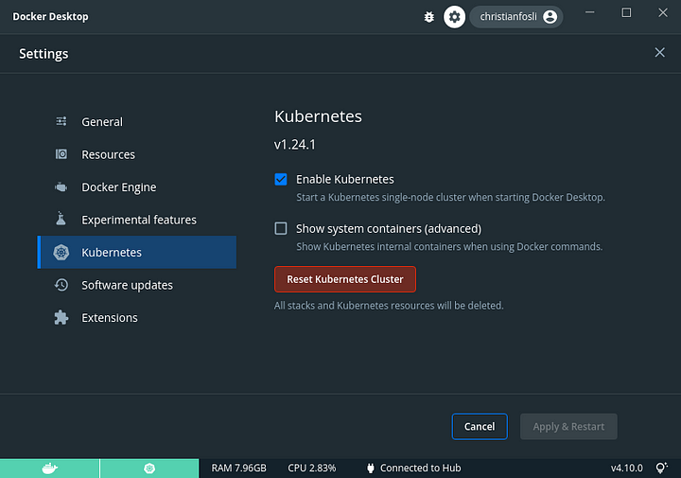Check Show system containers (advanced) checkbox
The image size is (681, 478).
281,228
